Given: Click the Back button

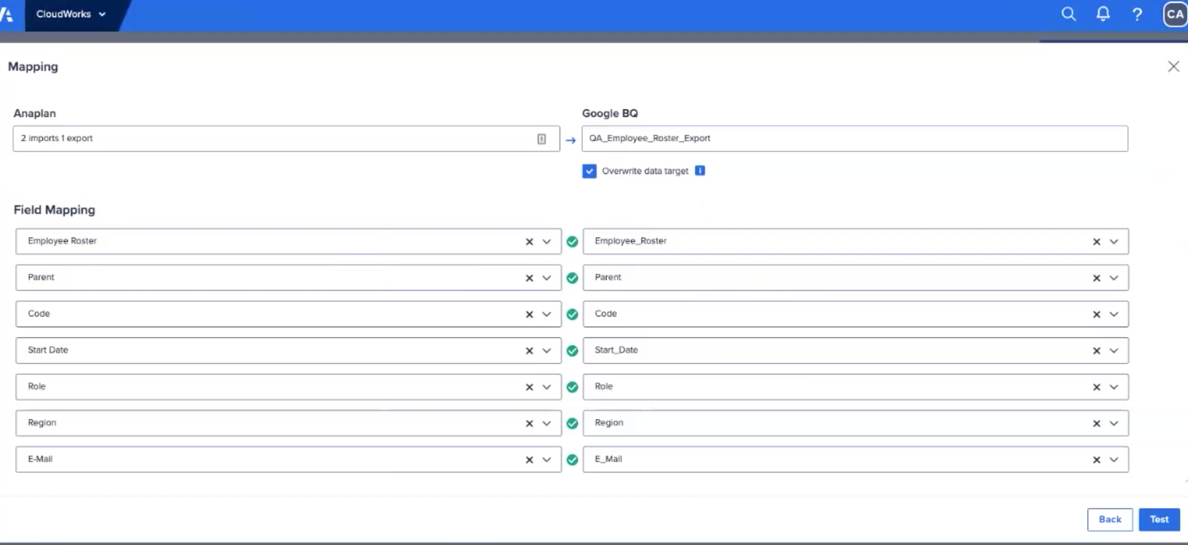Looking at the screenshot, I should [1109, 519].
